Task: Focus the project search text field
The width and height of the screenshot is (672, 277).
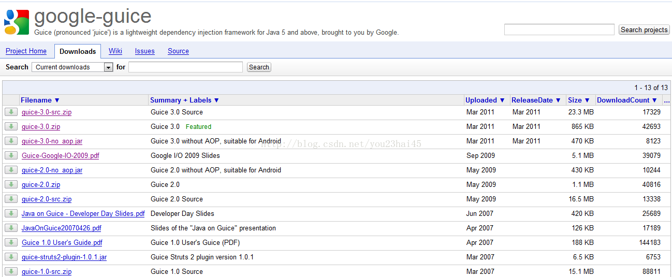Action: [559, 30]
